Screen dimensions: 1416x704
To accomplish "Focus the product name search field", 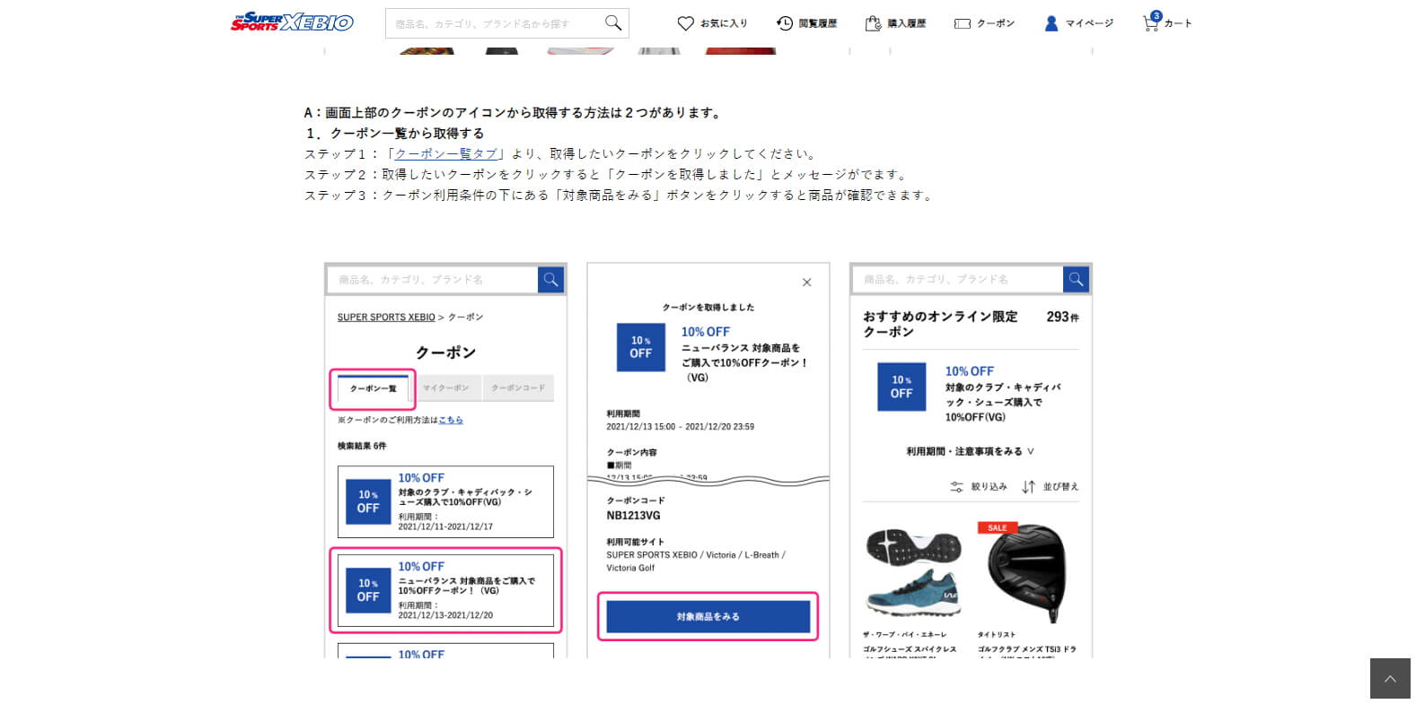I will pos(494,23).
